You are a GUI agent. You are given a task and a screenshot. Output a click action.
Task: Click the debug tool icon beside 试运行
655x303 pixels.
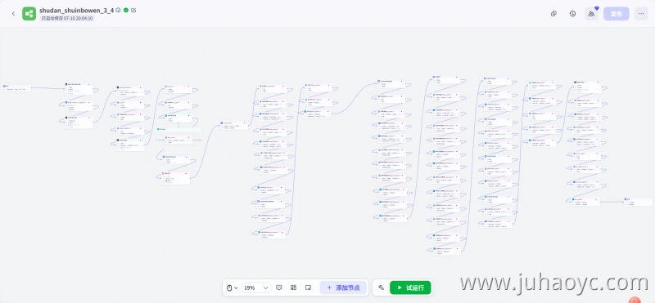381,287
